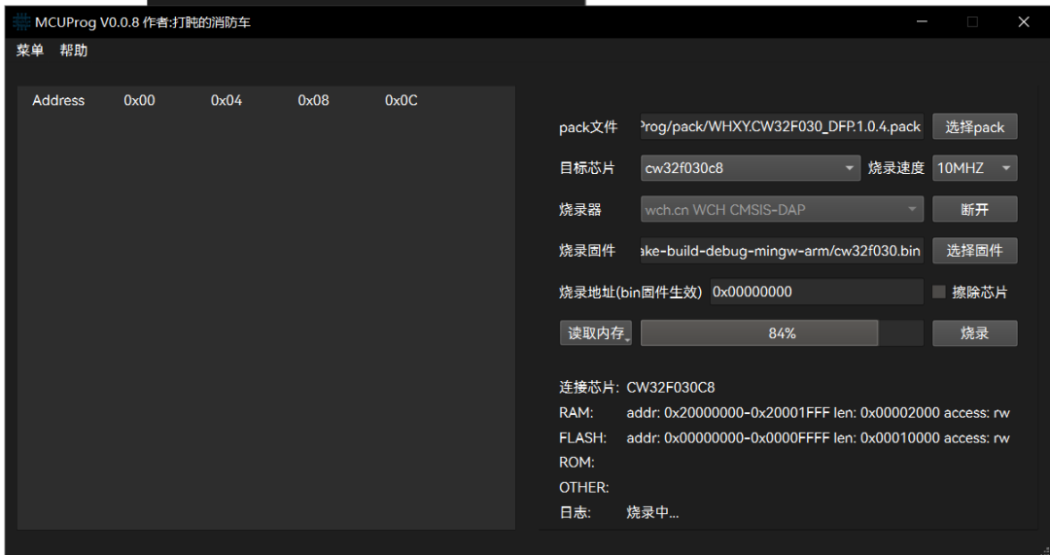Viewport: 1050px width, 555px height.
Task: Open the 帮助 menu
Action: [x=74, y=51]
